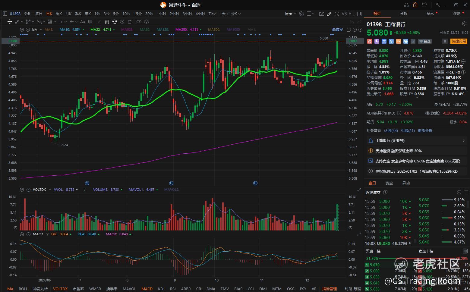
Task: Zoom out chart with minus icon
Action: (x=355, y=30)
